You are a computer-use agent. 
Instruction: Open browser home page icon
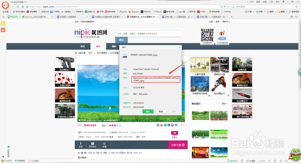point(23,7)
